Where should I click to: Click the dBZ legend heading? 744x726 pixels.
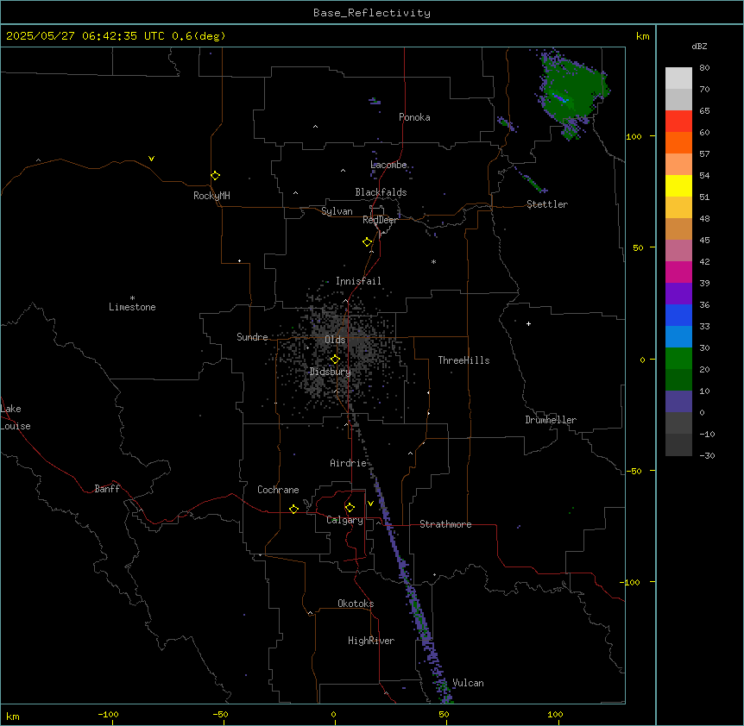[x=699, y=46]
